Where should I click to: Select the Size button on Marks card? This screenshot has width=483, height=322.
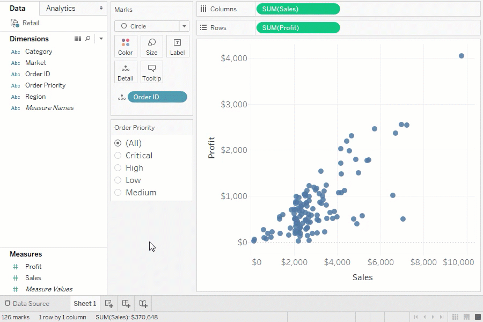151,46
